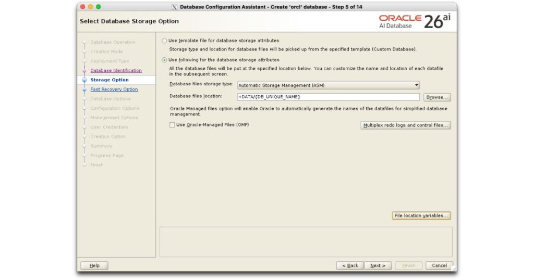Image resolution: width=534 pixels, height=280 pixels.
Task: Click the disabled 'Database Options' step
Action: tap(111, 99)
